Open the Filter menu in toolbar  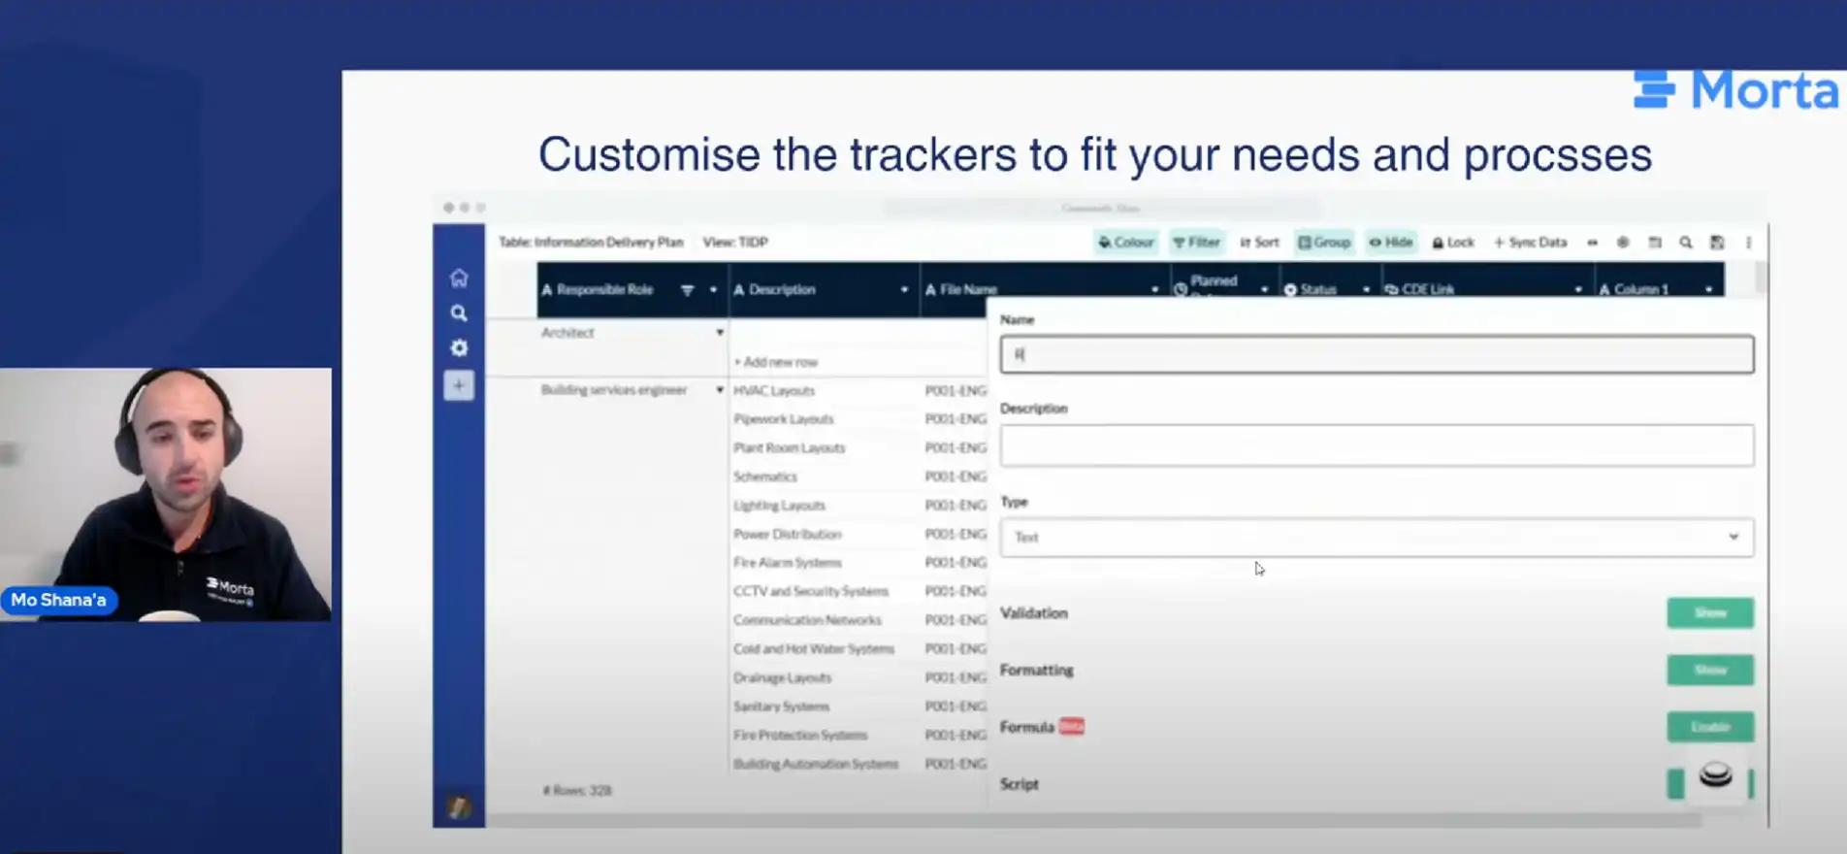[1196, 243]
